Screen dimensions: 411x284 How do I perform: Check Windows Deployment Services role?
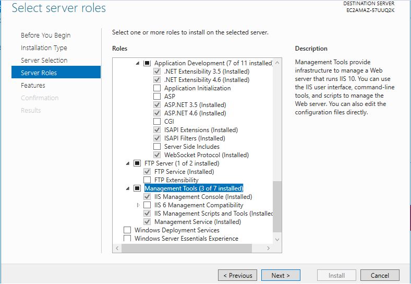click(x=127, y=230)
